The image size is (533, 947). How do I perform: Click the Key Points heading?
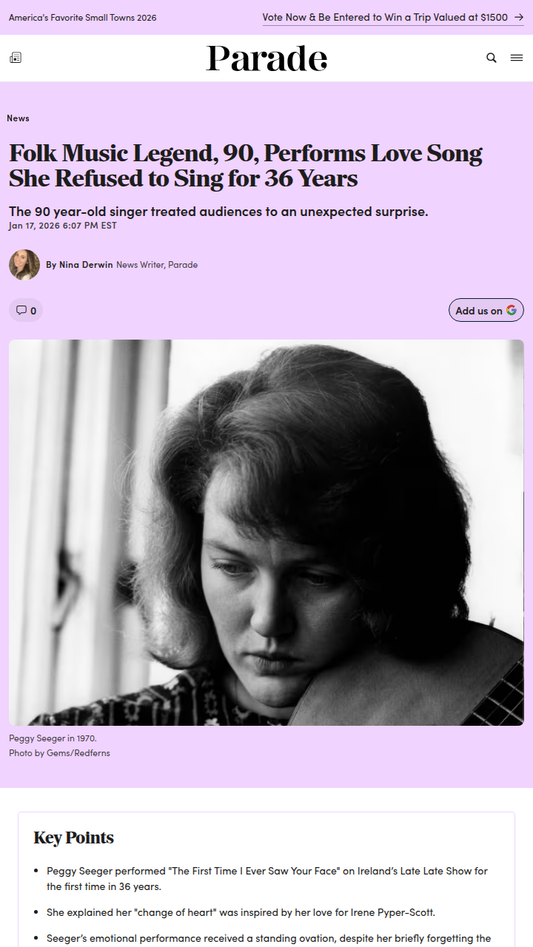coord(74,838)
